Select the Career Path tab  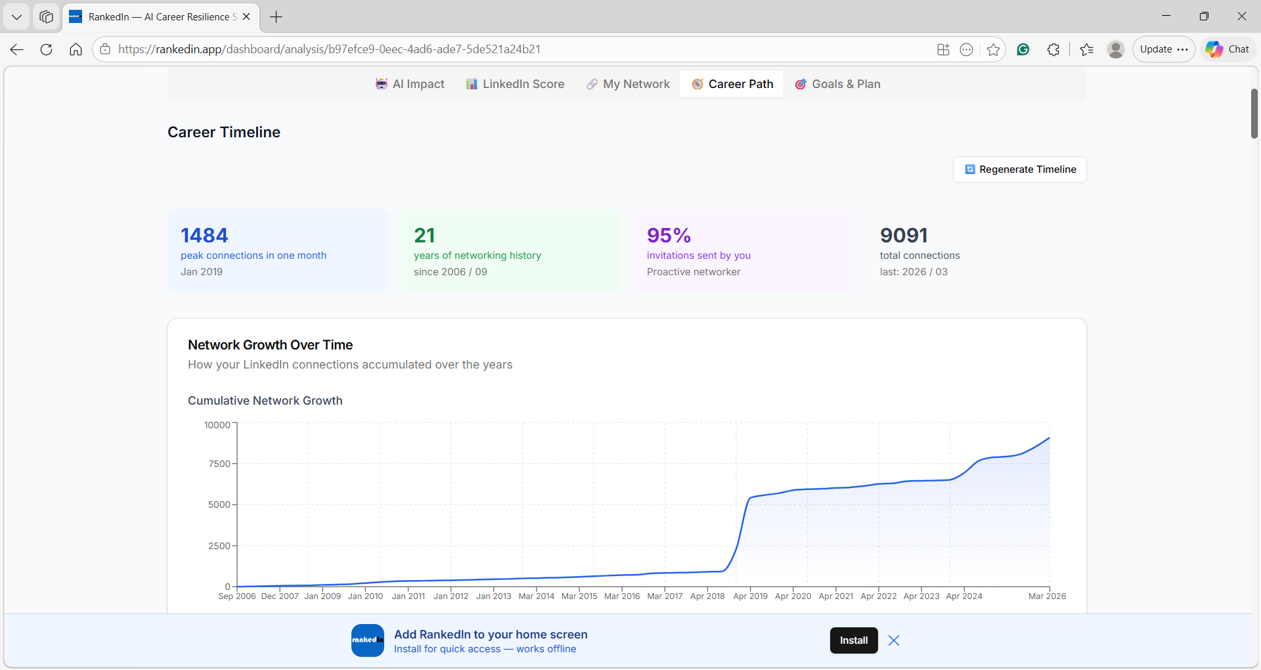coord(732,84)
